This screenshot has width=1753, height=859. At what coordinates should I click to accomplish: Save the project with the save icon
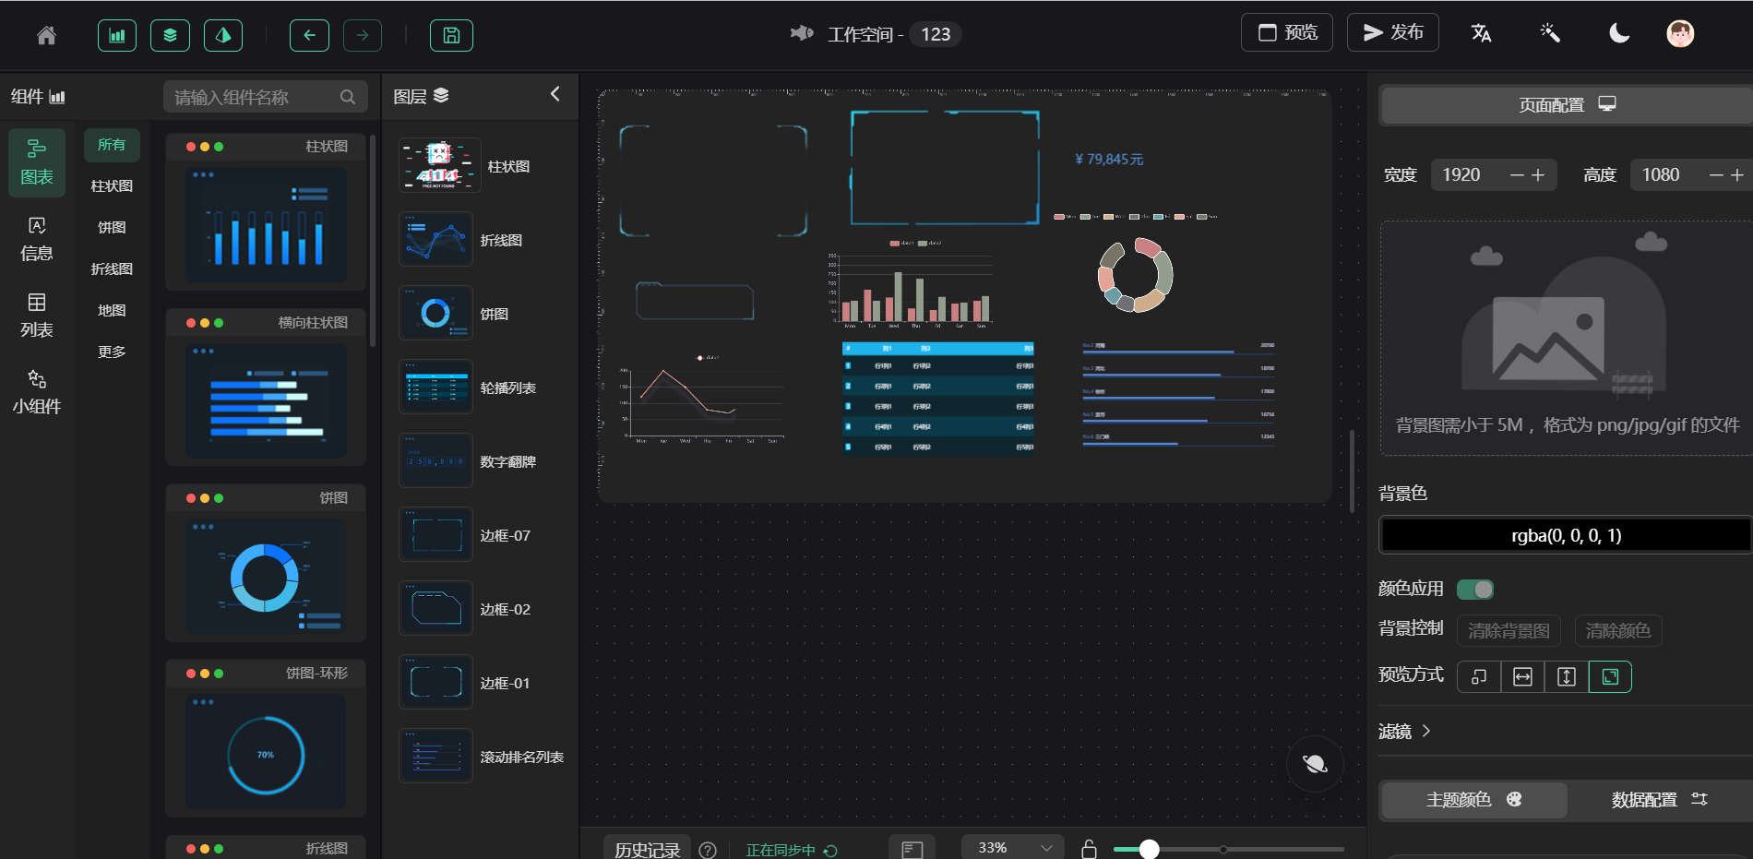451,34
